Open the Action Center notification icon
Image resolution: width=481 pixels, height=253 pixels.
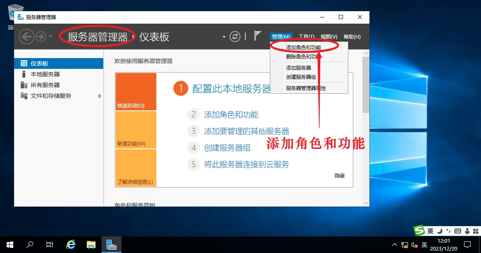coord(467,245)
